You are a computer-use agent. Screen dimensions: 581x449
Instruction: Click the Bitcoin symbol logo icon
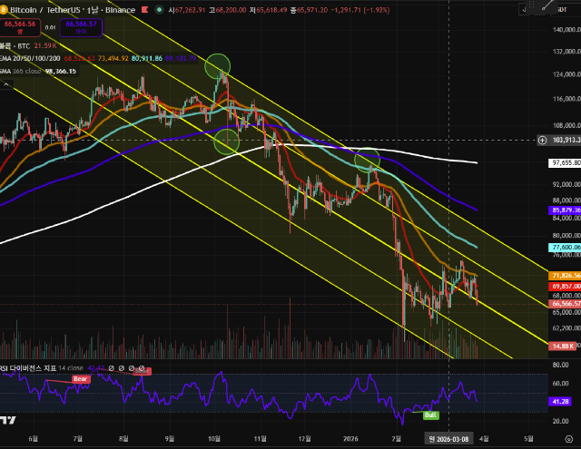coord(3,10)
